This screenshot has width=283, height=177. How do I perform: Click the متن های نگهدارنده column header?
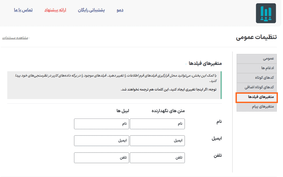(168, 111)
